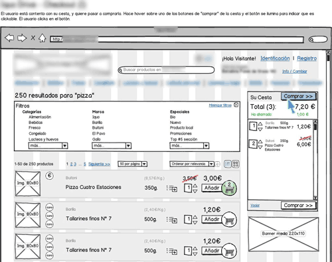Empty the basket with the Vaciar link
This screenshot has width=332, height=262.
pos(255,206)
